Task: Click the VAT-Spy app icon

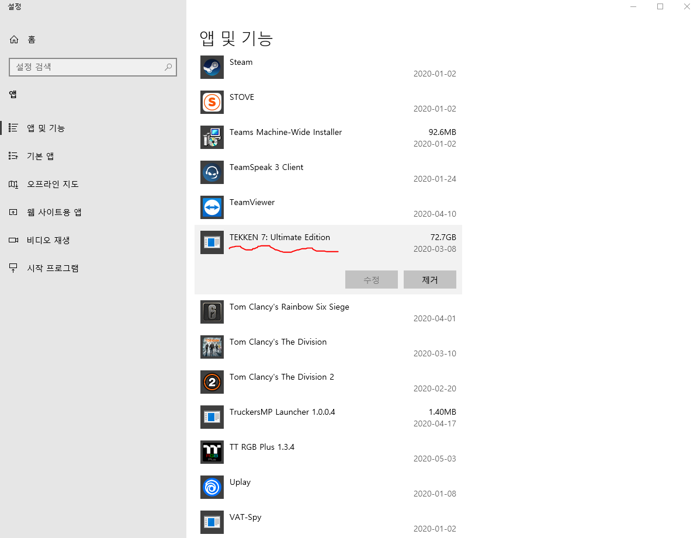Action: point(212,522)
